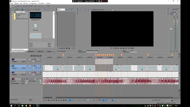190x107 pixels.
Task: Switch to the Проводник tab
Action: (x=31, y=51)
